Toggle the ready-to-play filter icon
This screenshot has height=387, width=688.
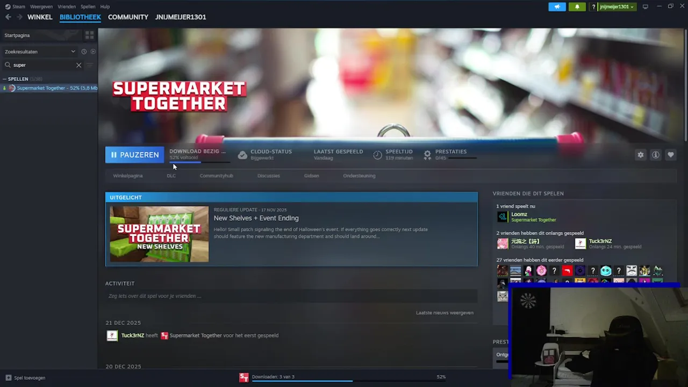point(93,52)
